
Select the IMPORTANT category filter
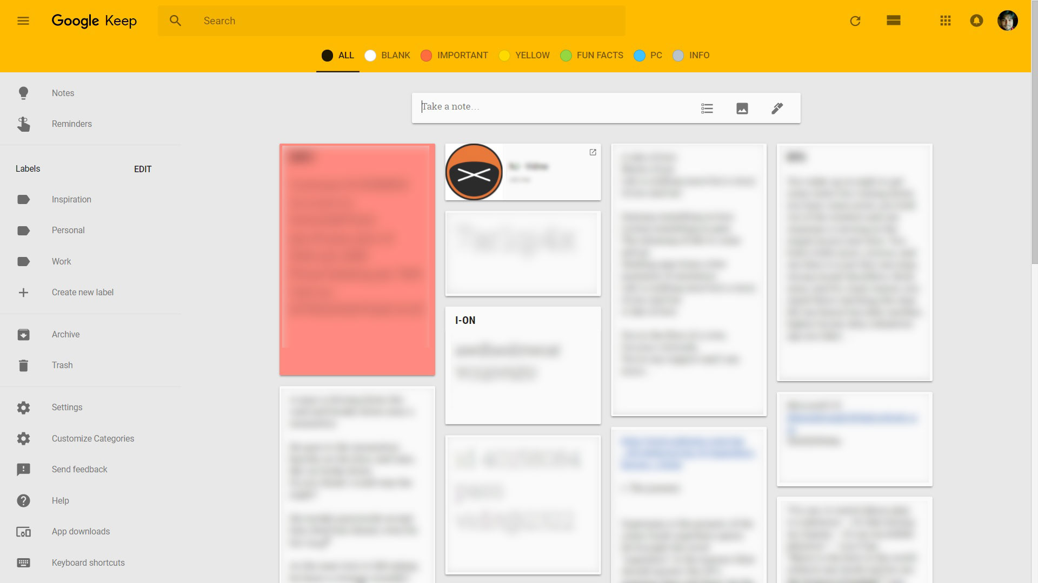pyautogui.click(x=454, y=56)
